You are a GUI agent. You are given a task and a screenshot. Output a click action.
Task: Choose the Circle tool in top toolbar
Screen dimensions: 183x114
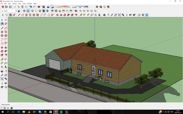point(34,15)
